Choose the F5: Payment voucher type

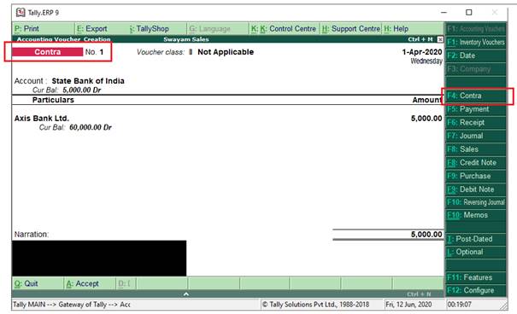475,109
